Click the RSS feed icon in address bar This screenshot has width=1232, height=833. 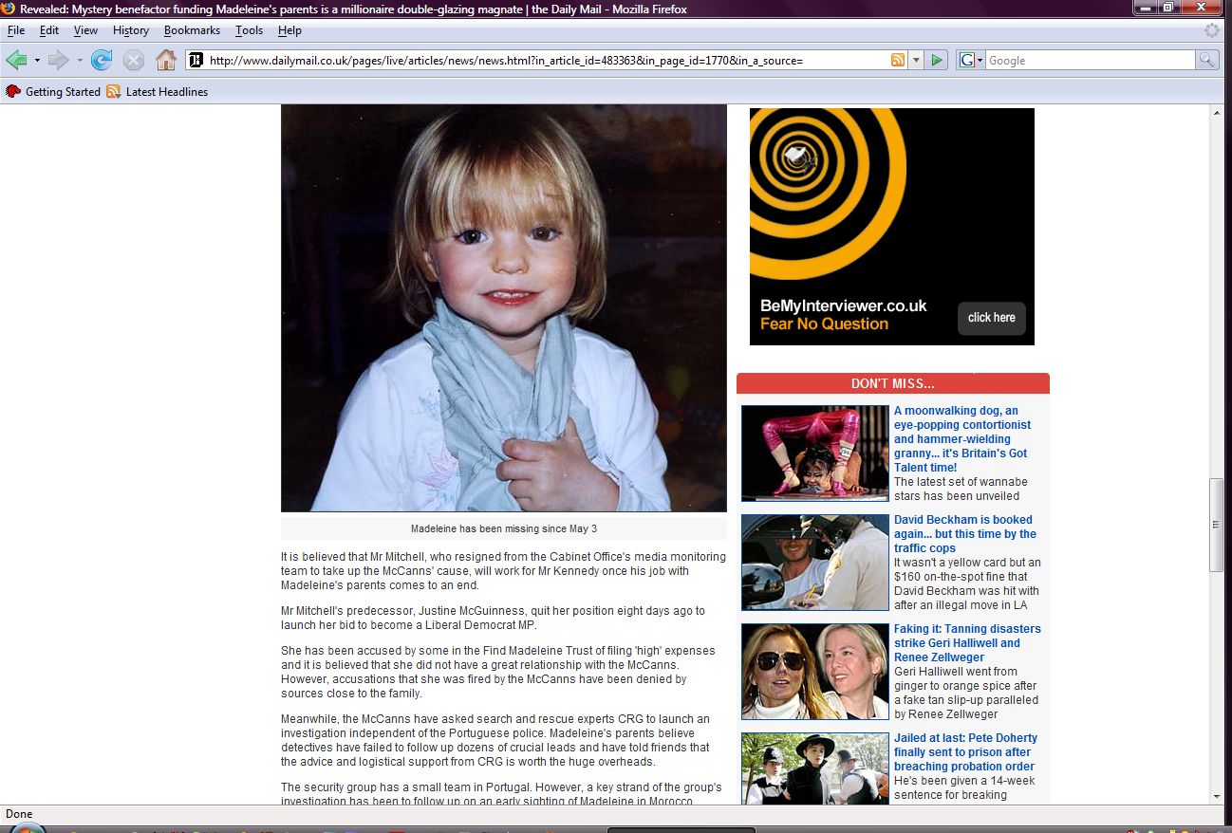pyautogui.click(x=897, y=61)
